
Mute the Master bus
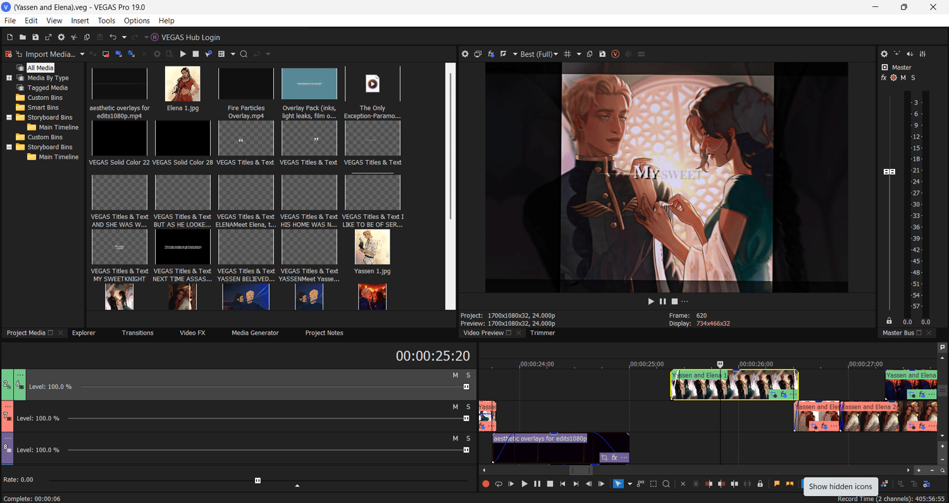pos(903,78)
